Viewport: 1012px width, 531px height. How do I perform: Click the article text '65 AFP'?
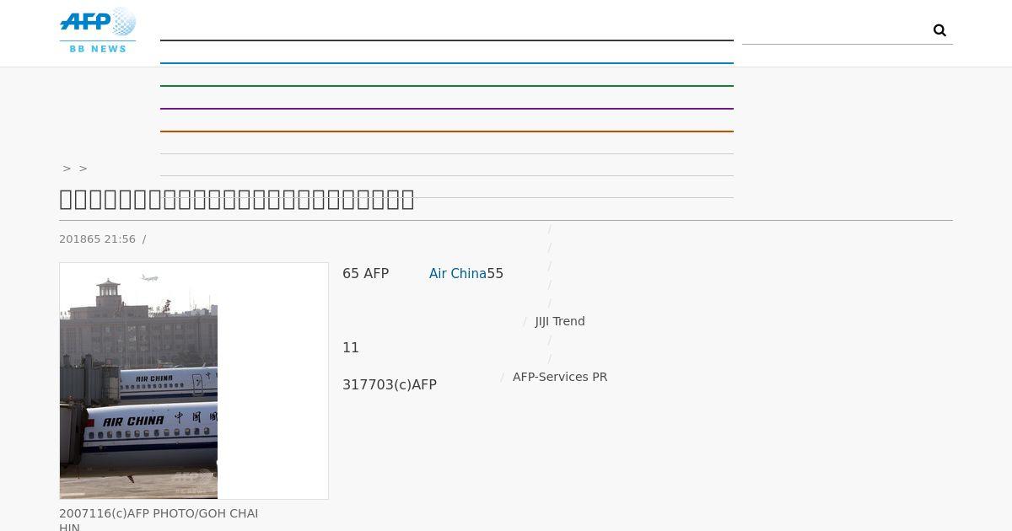click(365, 273)
